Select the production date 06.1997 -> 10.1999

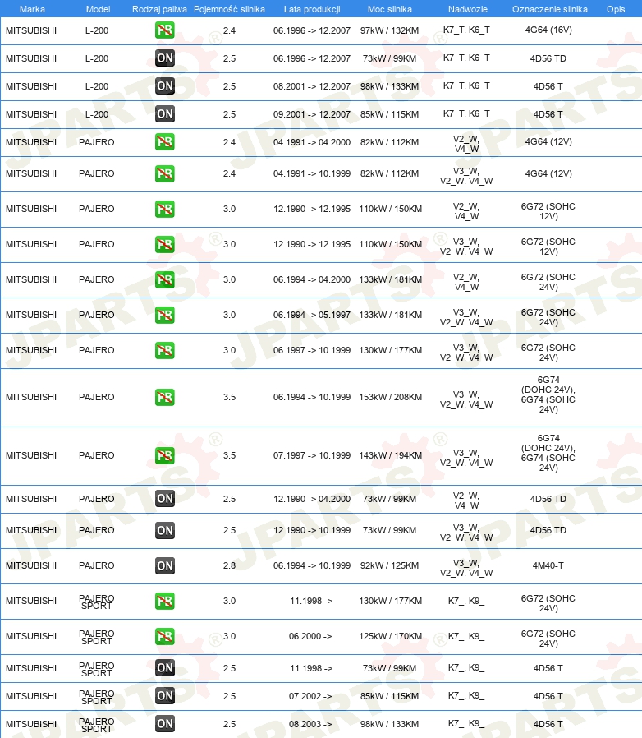point(312,350)
